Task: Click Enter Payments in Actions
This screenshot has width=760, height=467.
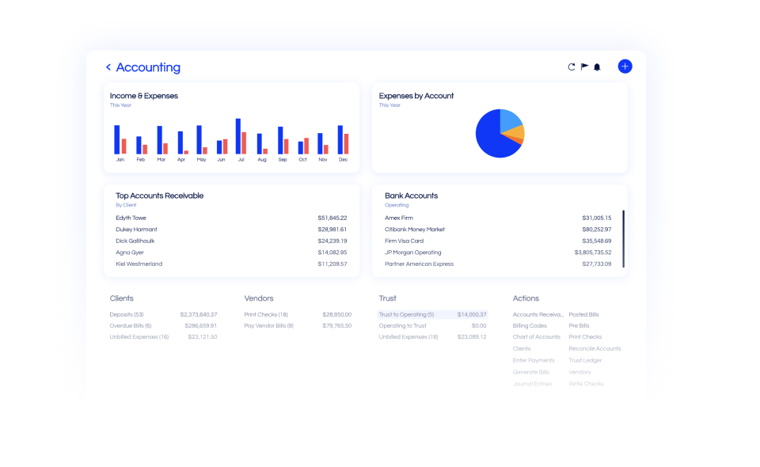Action: click(534, 360)
